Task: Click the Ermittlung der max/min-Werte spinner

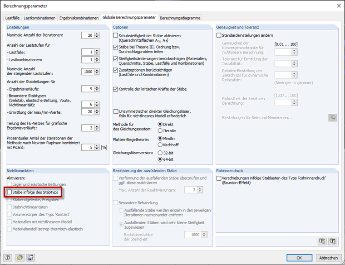Action: coord(97,112)
